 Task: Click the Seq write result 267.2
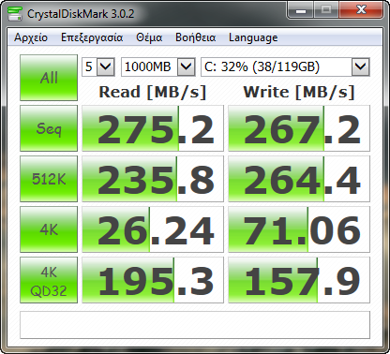(x=299, y=128)
